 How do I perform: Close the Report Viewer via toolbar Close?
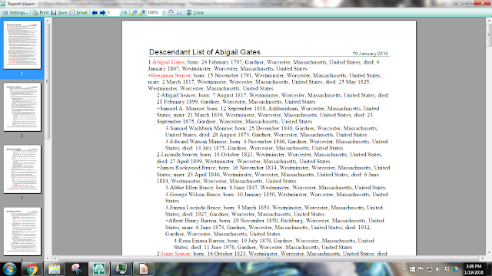tap(195, 12)
